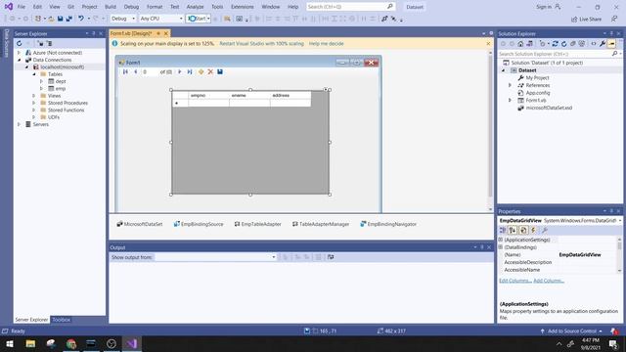Click the Home icon in Solution Explorer

coord(520,43)
